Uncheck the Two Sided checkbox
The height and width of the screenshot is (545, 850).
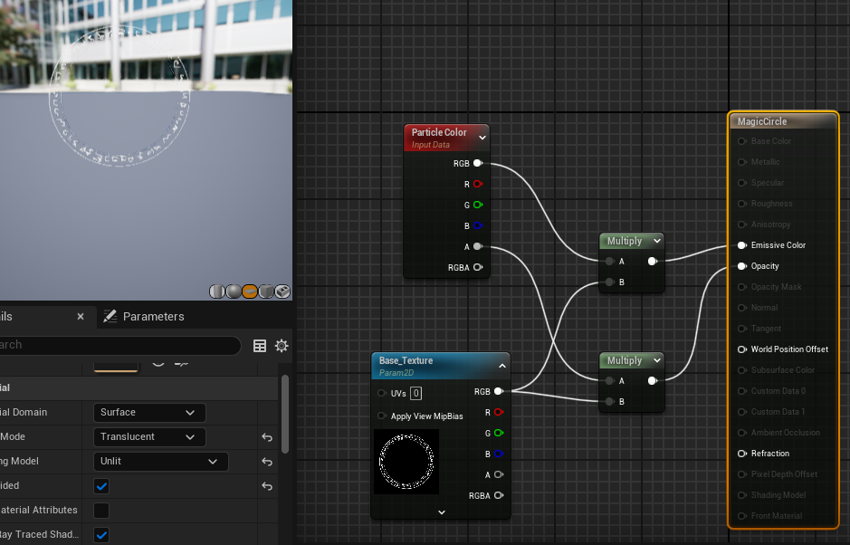102,486
